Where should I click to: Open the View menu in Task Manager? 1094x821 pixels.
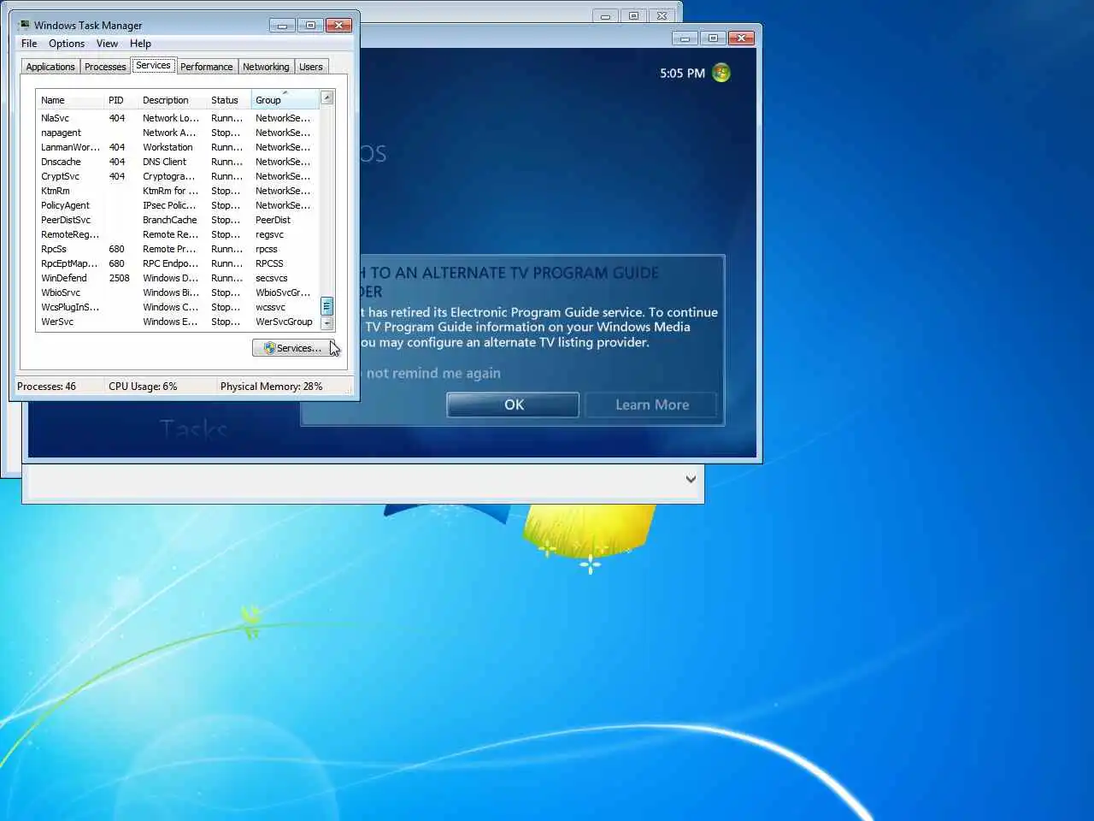point(107,44)
